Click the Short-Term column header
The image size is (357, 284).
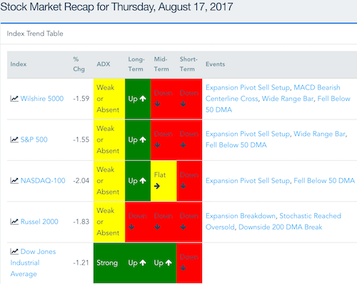(x=188, y=64)
